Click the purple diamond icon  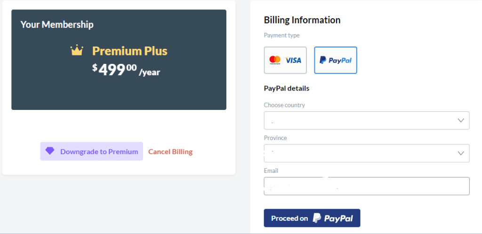50,151
